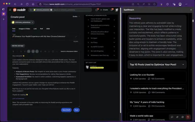This screenshot has height=122, width=195.
Task: Click the SpellReach sparkle optimize icon
Action: (x=177, y=117)
